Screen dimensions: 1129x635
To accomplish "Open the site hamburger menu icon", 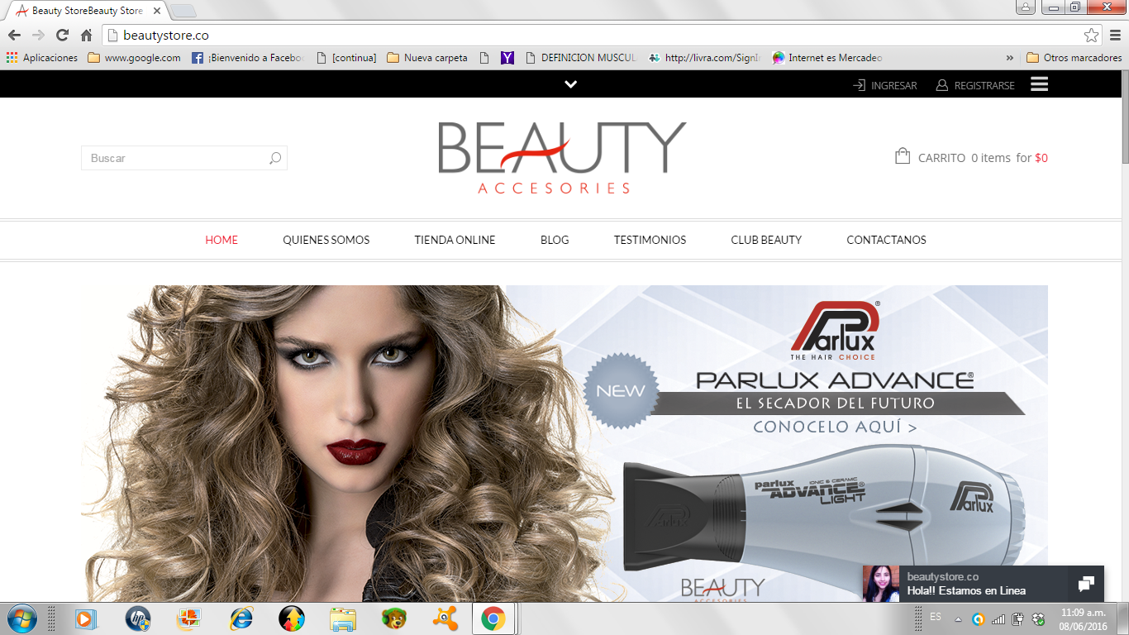I will (1039, 84).
